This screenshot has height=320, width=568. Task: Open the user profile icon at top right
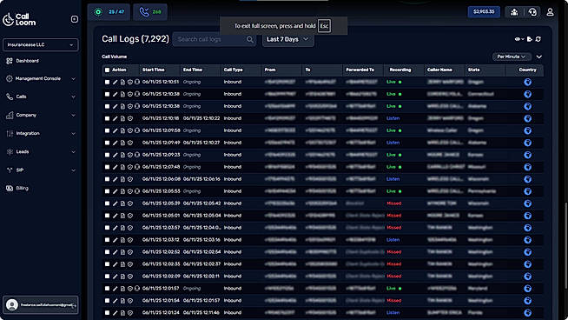(550, 12)
